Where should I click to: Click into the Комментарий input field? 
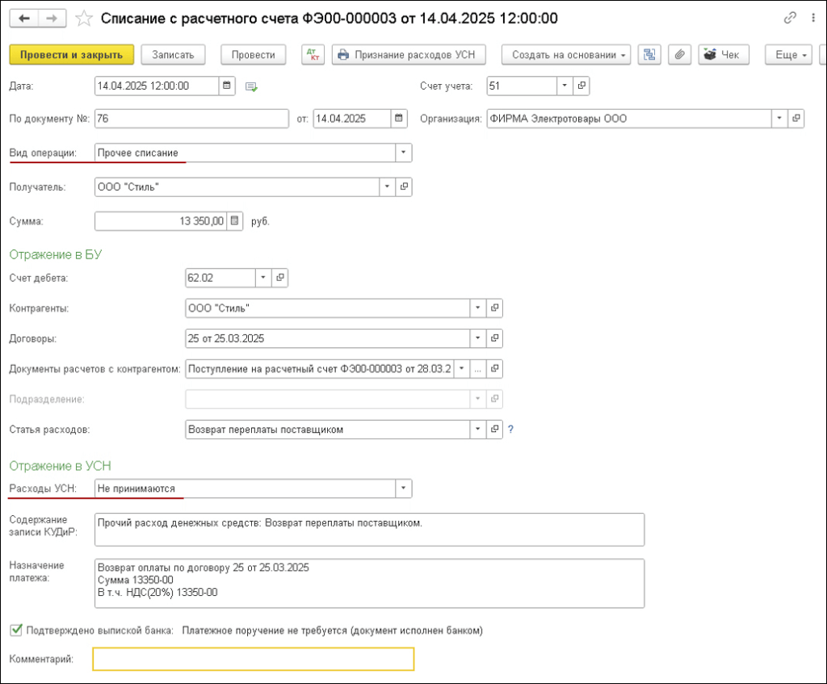point(253,660)
